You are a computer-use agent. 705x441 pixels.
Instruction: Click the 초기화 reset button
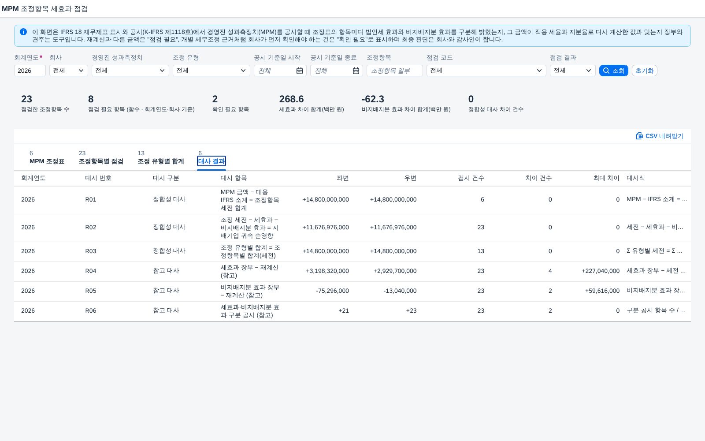pyautogui.click(x=644, y=71)
